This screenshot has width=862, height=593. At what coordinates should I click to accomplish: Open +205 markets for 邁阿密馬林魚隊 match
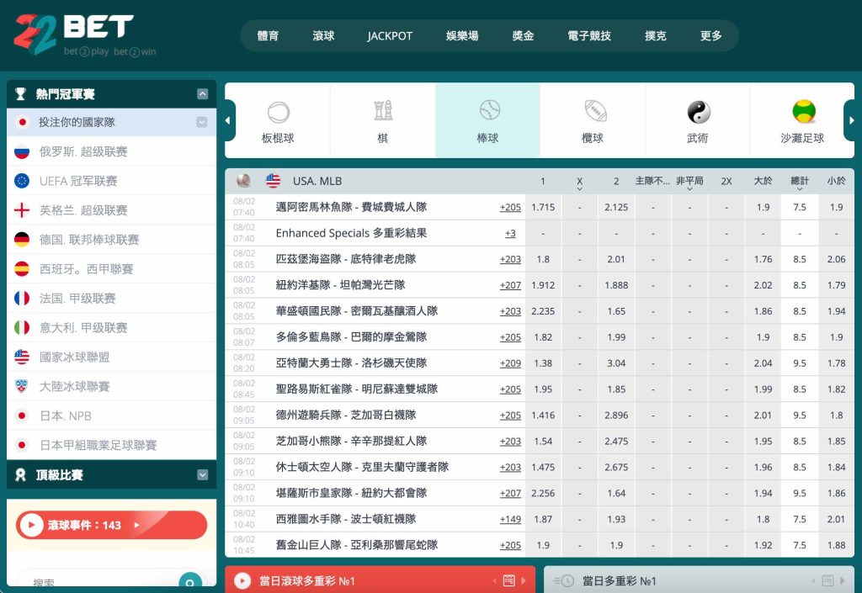[510, 208]
